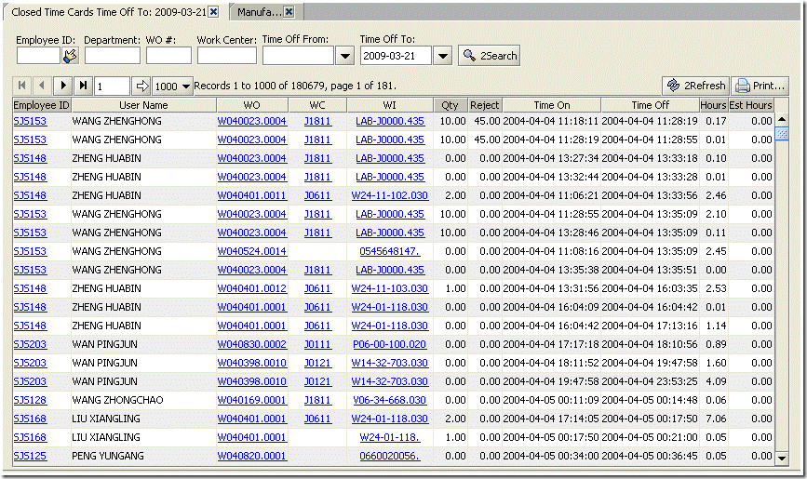Go to the first page of records

tap(22, 86)
